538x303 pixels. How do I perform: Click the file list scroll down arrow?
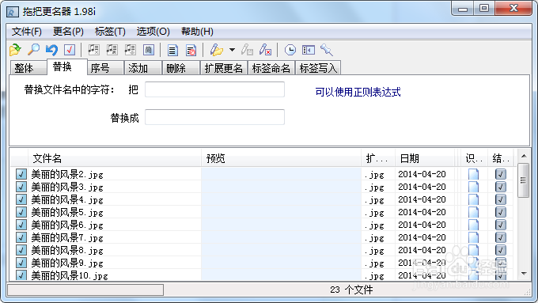[524, 274]
